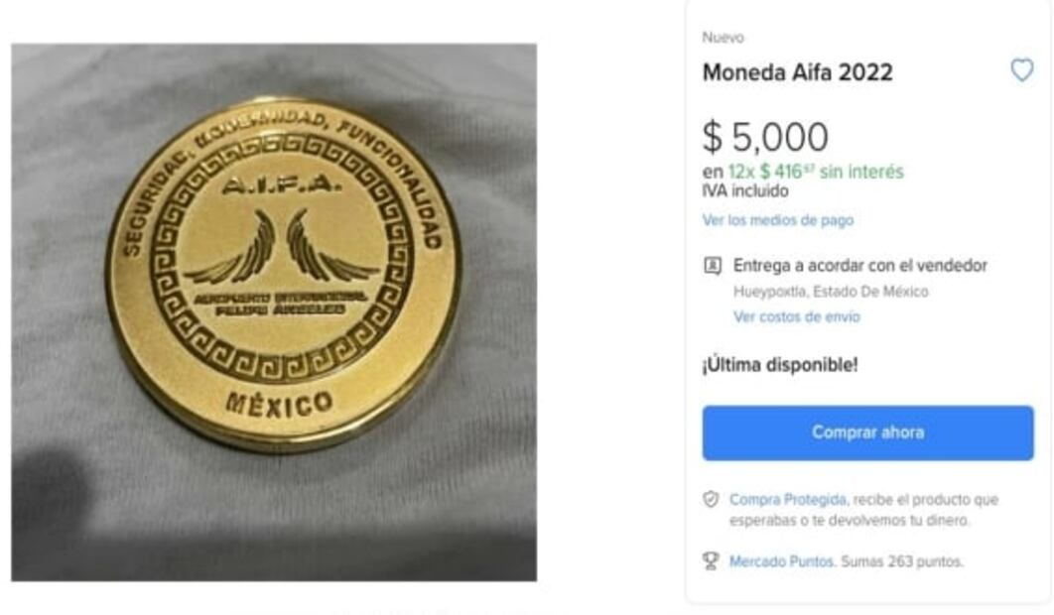The image size is (1054, 615).
Task: Click the Sumas 263 puntos text
Action: click(x=902, y=561)
